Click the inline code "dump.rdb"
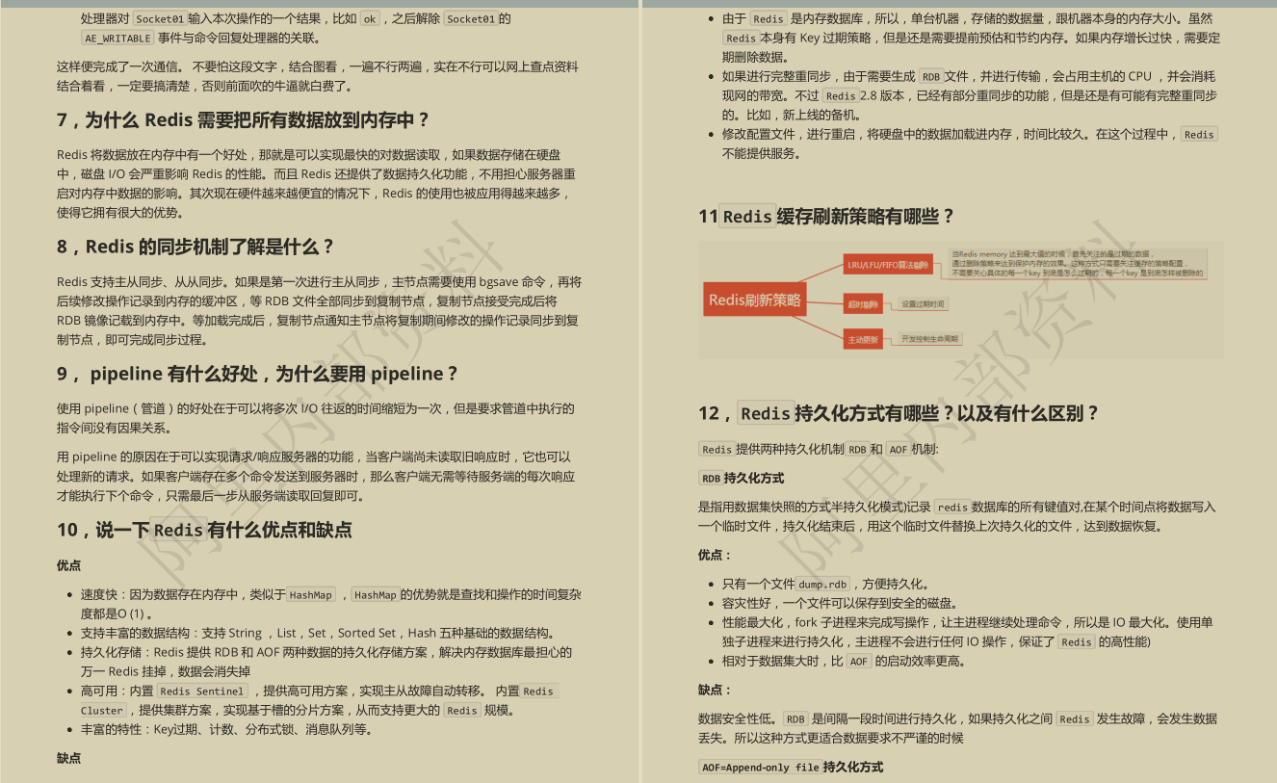 (822, 584)
